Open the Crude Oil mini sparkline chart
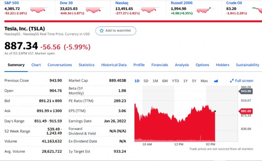Viewport: 262px width, 161px height. click(256, 10)
